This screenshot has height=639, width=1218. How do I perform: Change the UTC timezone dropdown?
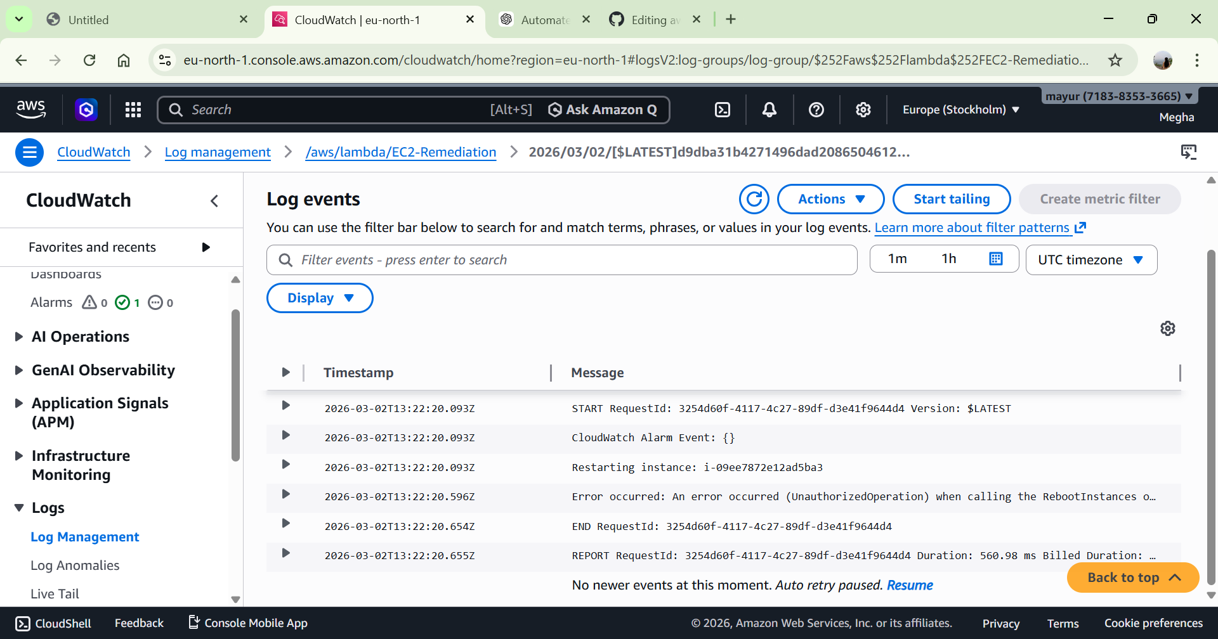[x=1091, y=260]
